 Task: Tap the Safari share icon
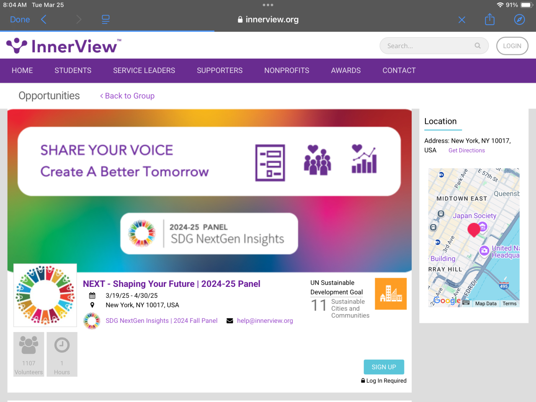click(x=490, y=19)
